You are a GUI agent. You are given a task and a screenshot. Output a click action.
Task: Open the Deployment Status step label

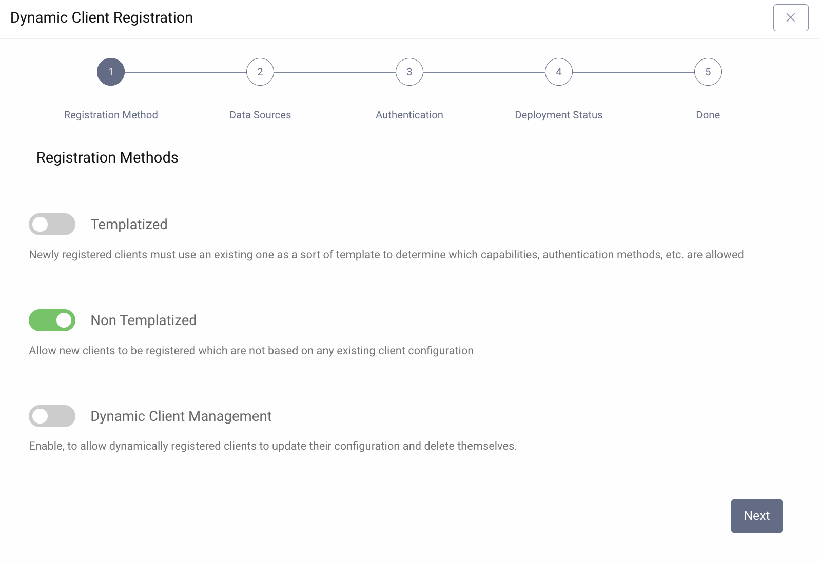click(558, 115)
